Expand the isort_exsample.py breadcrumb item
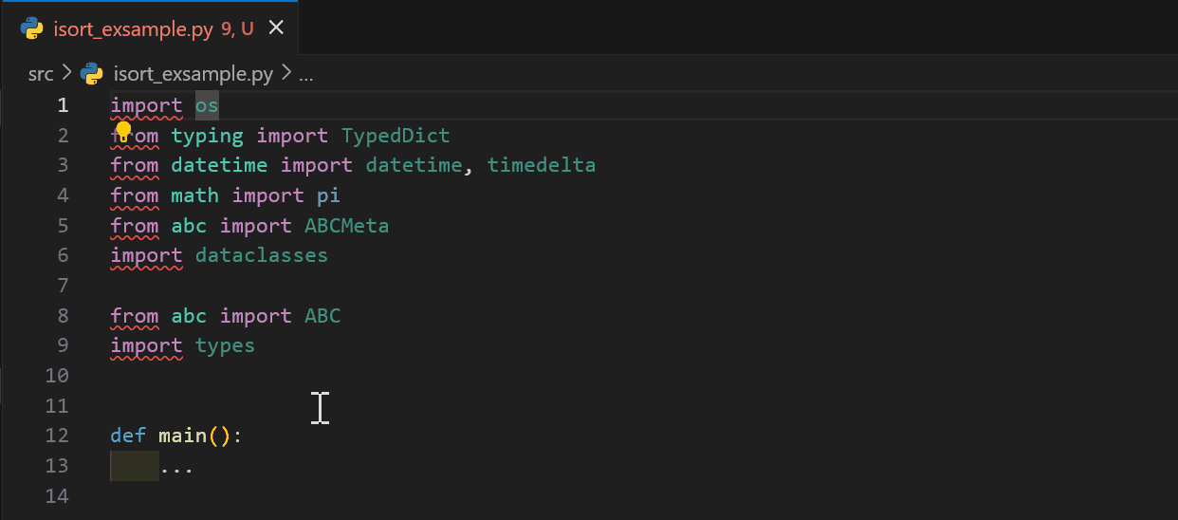Image resolution: width=1178 pixels, height=520 pixels. click(193, 74)
